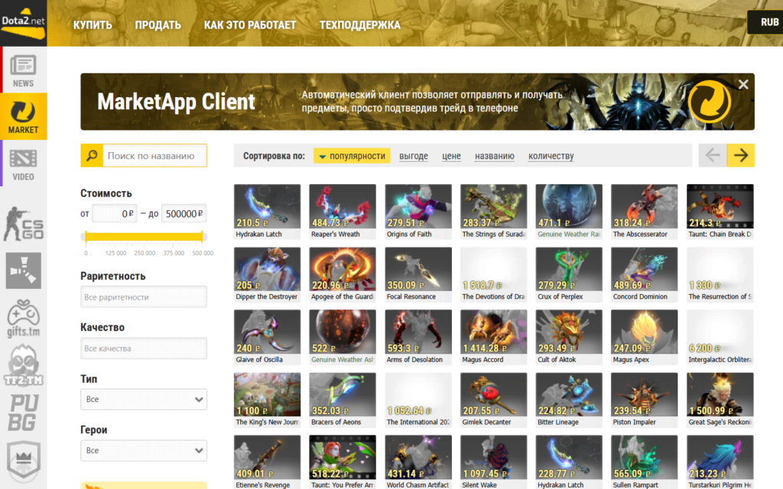The width and height of the screenshot is (783, 489).
Task: Open the crown shield sidebar icon
Action: coord(24,459)
